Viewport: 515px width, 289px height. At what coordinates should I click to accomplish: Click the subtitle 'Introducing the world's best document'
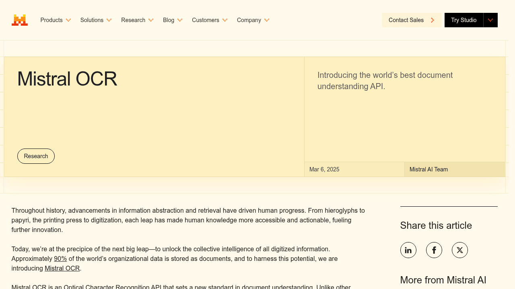(x=385, y=75)
